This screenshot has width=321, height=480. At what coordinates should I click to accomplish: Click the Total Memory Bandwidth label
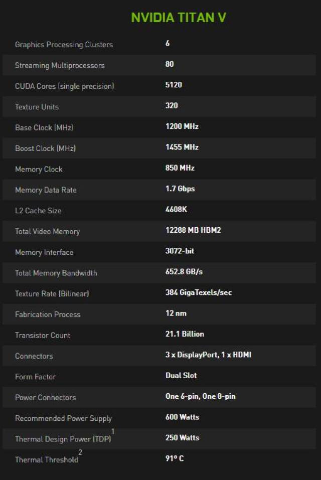[56, 273]
